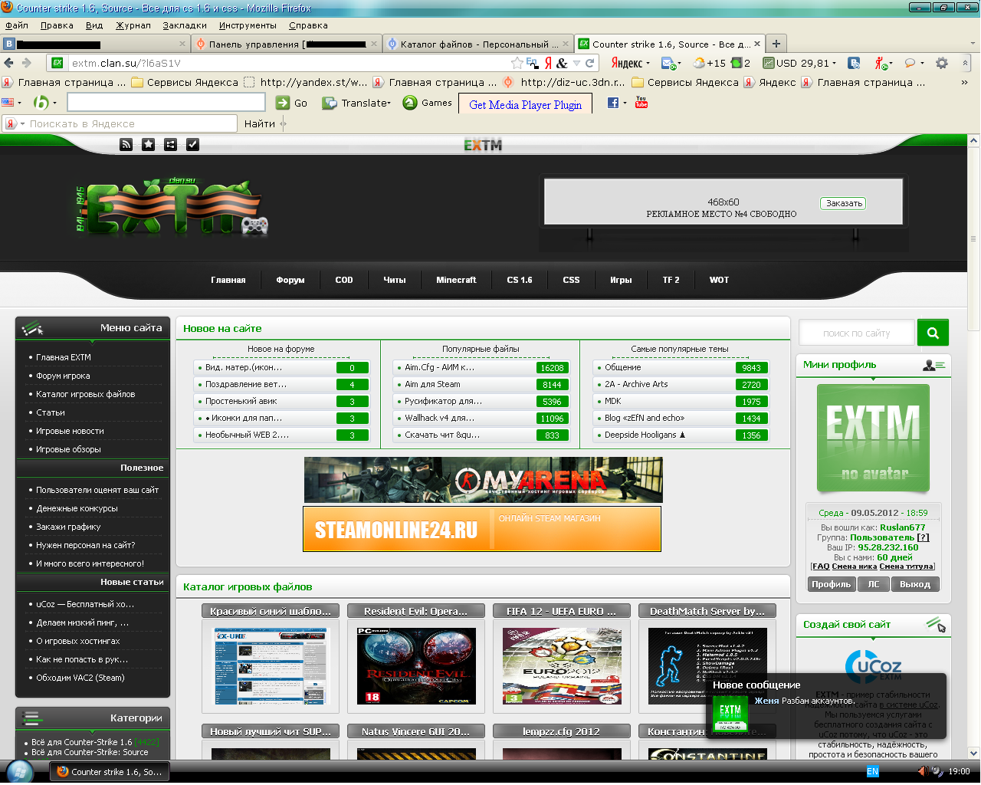981x785 pixels.
Task: Click the weather +15 toolbar widget
Action: pyautogui.click(x=709, y=63)
